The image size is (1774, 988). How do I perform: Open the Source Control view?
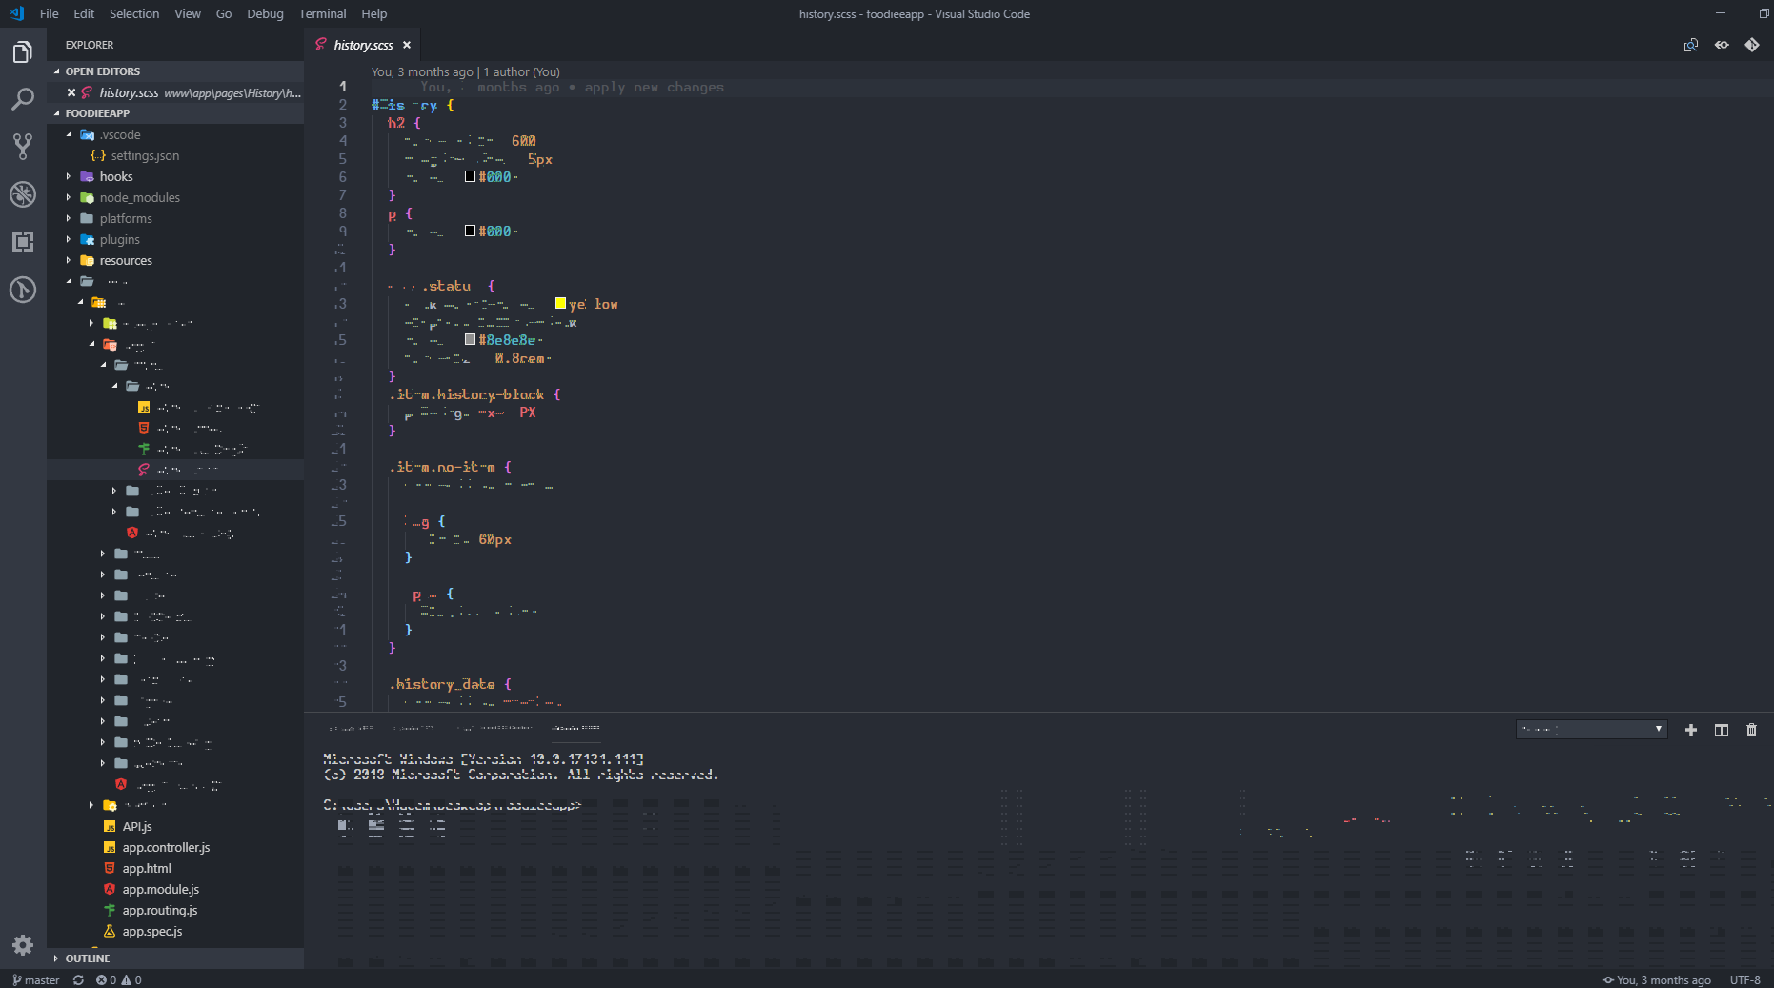pos(23,146)
